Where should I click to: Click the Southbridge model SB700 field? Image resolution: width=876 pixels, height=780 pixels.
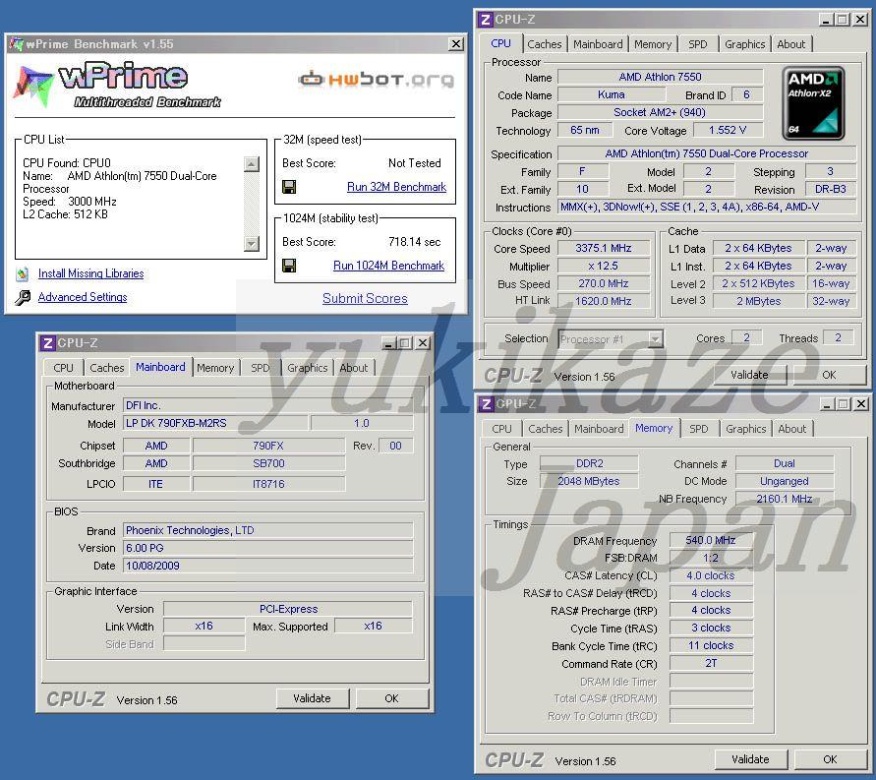pyautogui.click(x=268, y=463)
